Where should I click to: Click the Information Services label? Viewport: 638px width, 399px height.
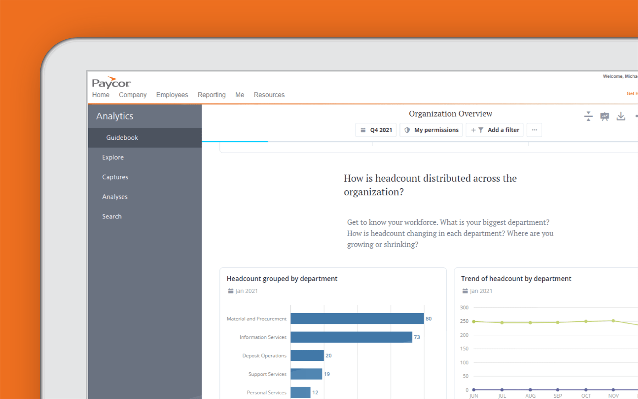263,337
